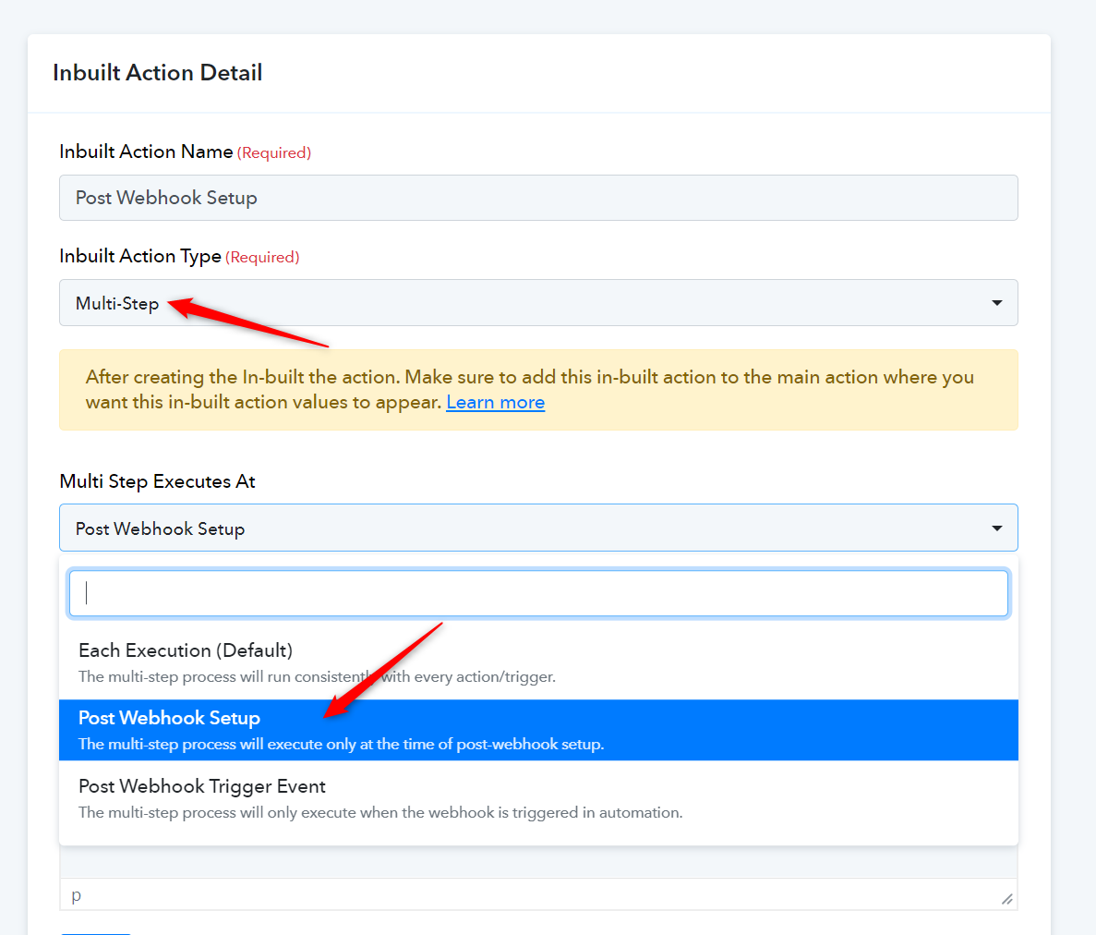
Task: Click the partially visible blue button at bottom
Action: [x=96, y=933]
